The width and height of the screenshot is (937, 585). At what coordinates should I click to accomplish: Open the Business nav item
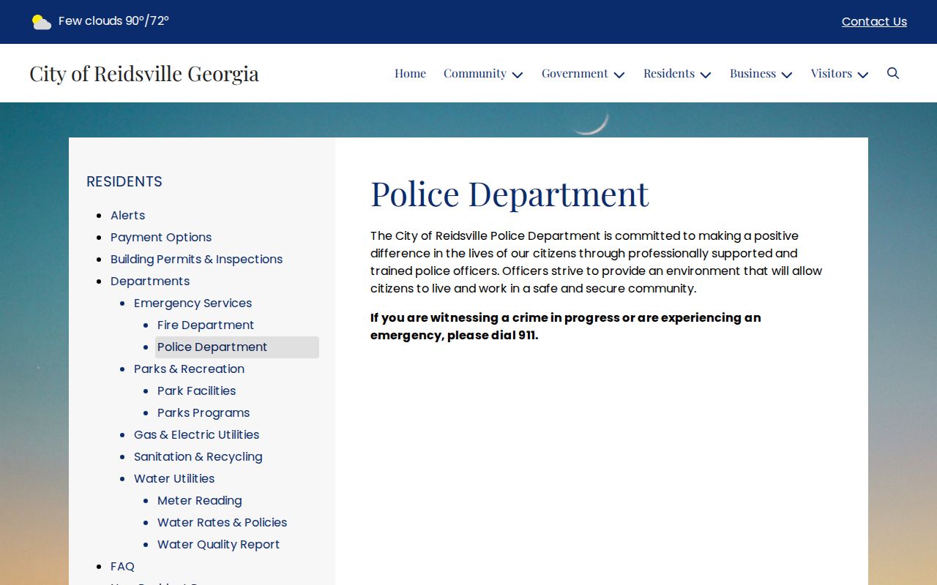click(x=753, y=73)
